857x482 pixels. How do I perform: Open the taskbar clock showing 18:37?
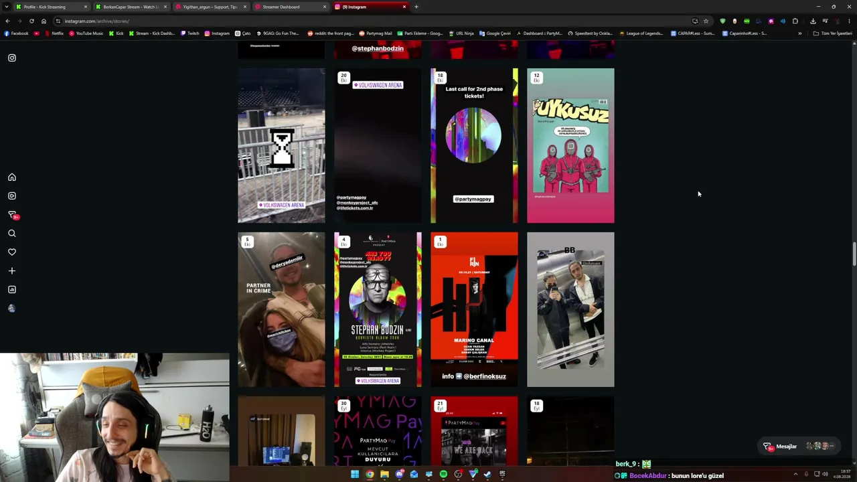click(842, 475)
